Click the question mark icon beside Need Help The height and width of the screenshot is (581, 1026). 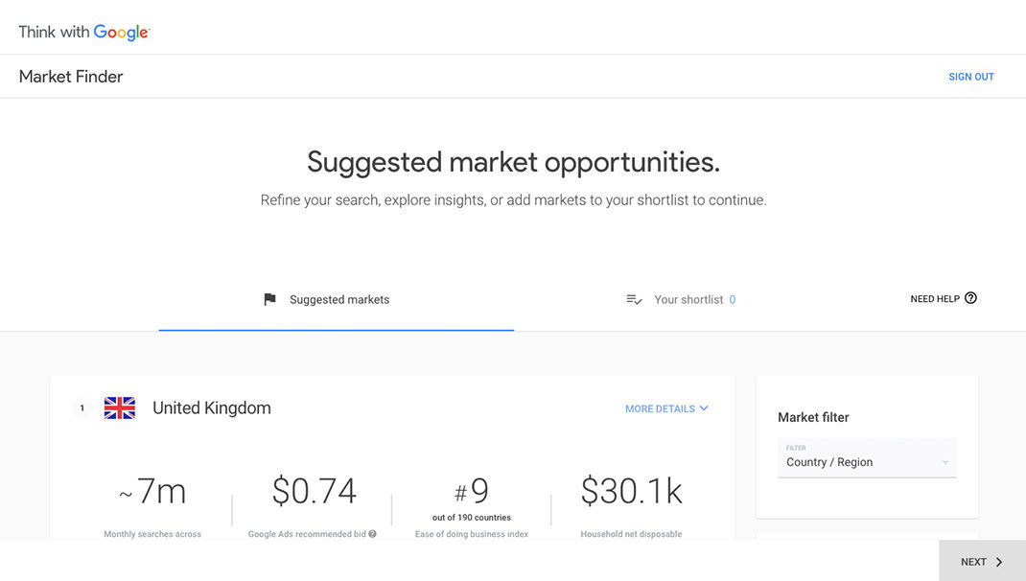[x=970, y=298]
